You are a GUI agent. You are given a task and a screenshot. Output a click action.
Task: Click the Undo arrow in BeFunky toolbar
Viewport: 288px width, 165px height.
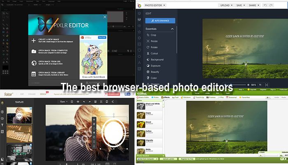point(265,5)
